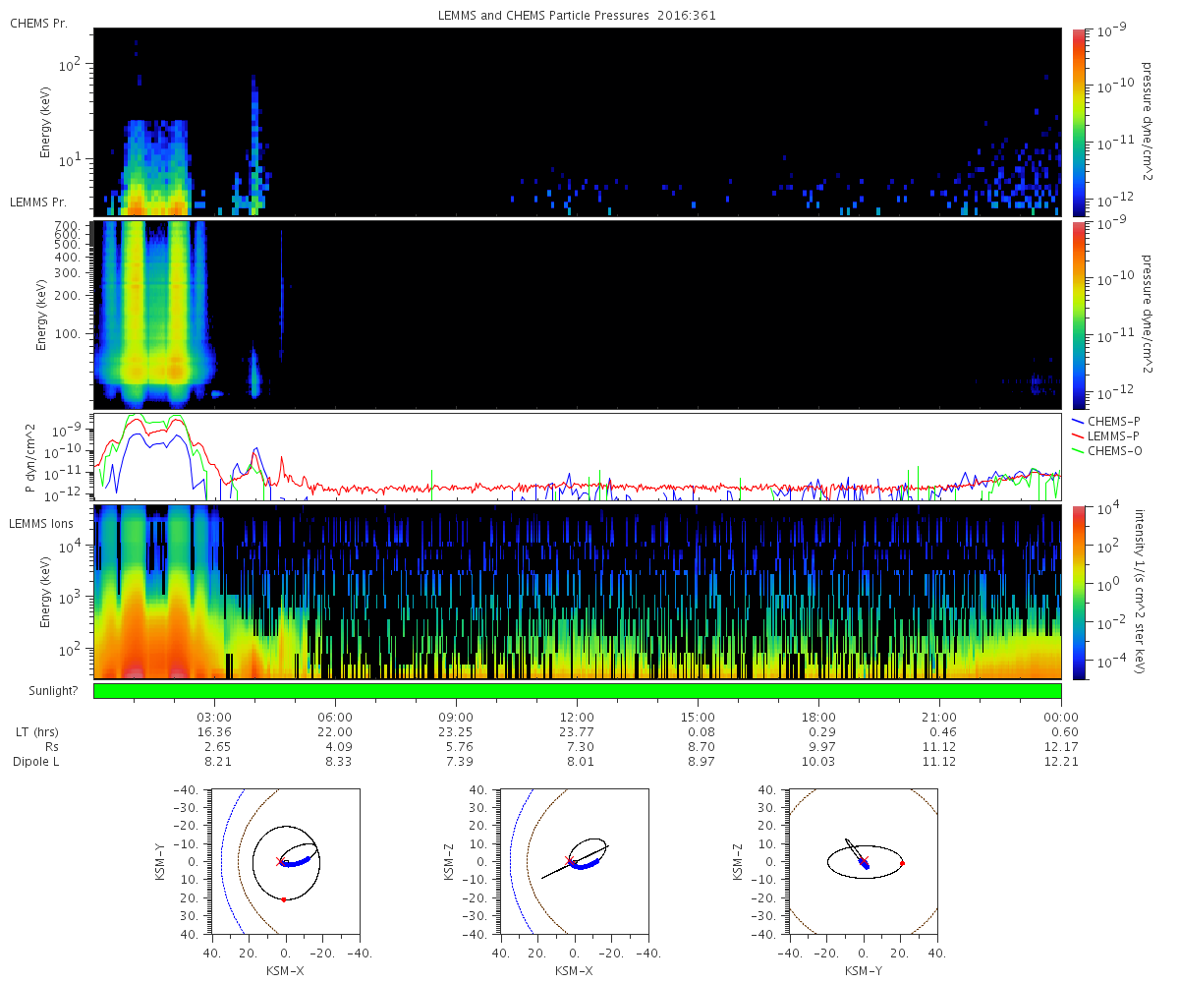The height and width of the screenshot is (983, 1179).
Task: Click the red marker in KSM-Y/KSM-Z orbit plot
Action: point(902,863)
